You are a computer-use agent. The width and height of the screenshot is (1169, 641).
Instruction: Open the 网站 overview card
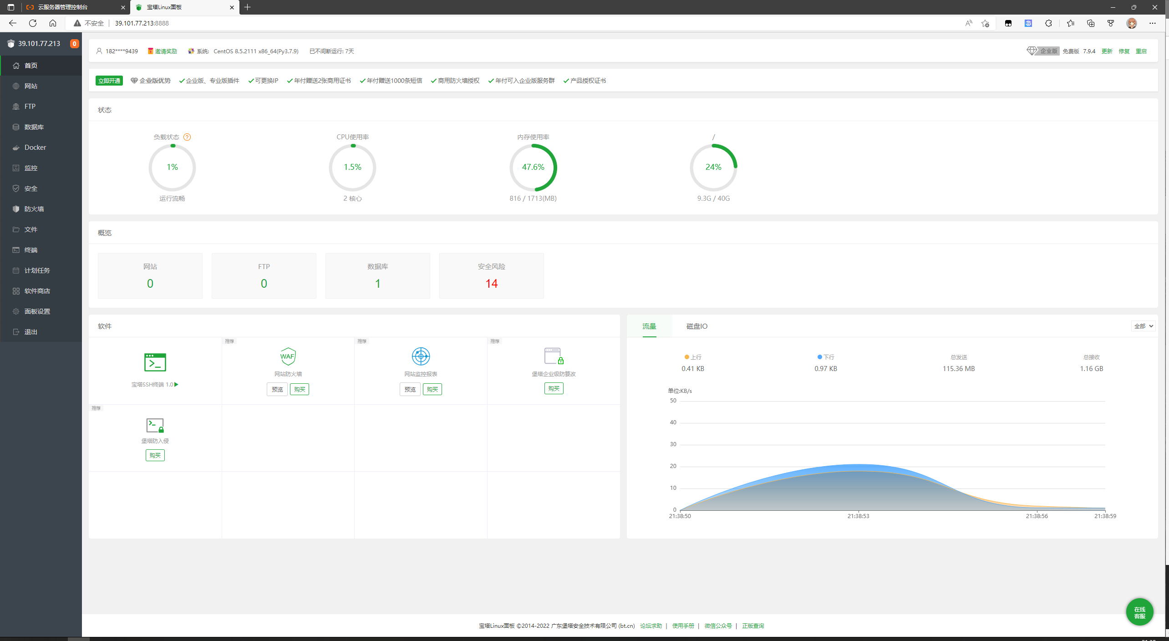tap(150, 276)
